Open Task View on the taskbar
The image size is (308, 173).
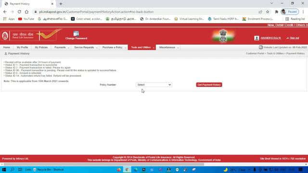coord(20,170)
